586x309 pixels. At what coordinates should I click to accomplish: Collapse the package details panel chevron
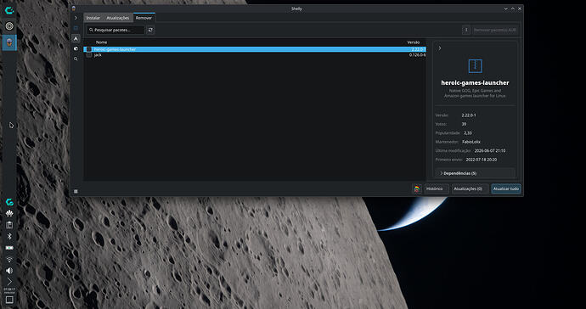[x=440, y=48]
